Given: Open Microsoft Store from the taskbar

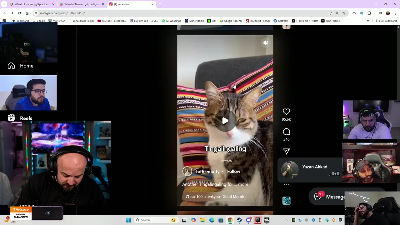Looking at the screenshot, I should [221, 220].
